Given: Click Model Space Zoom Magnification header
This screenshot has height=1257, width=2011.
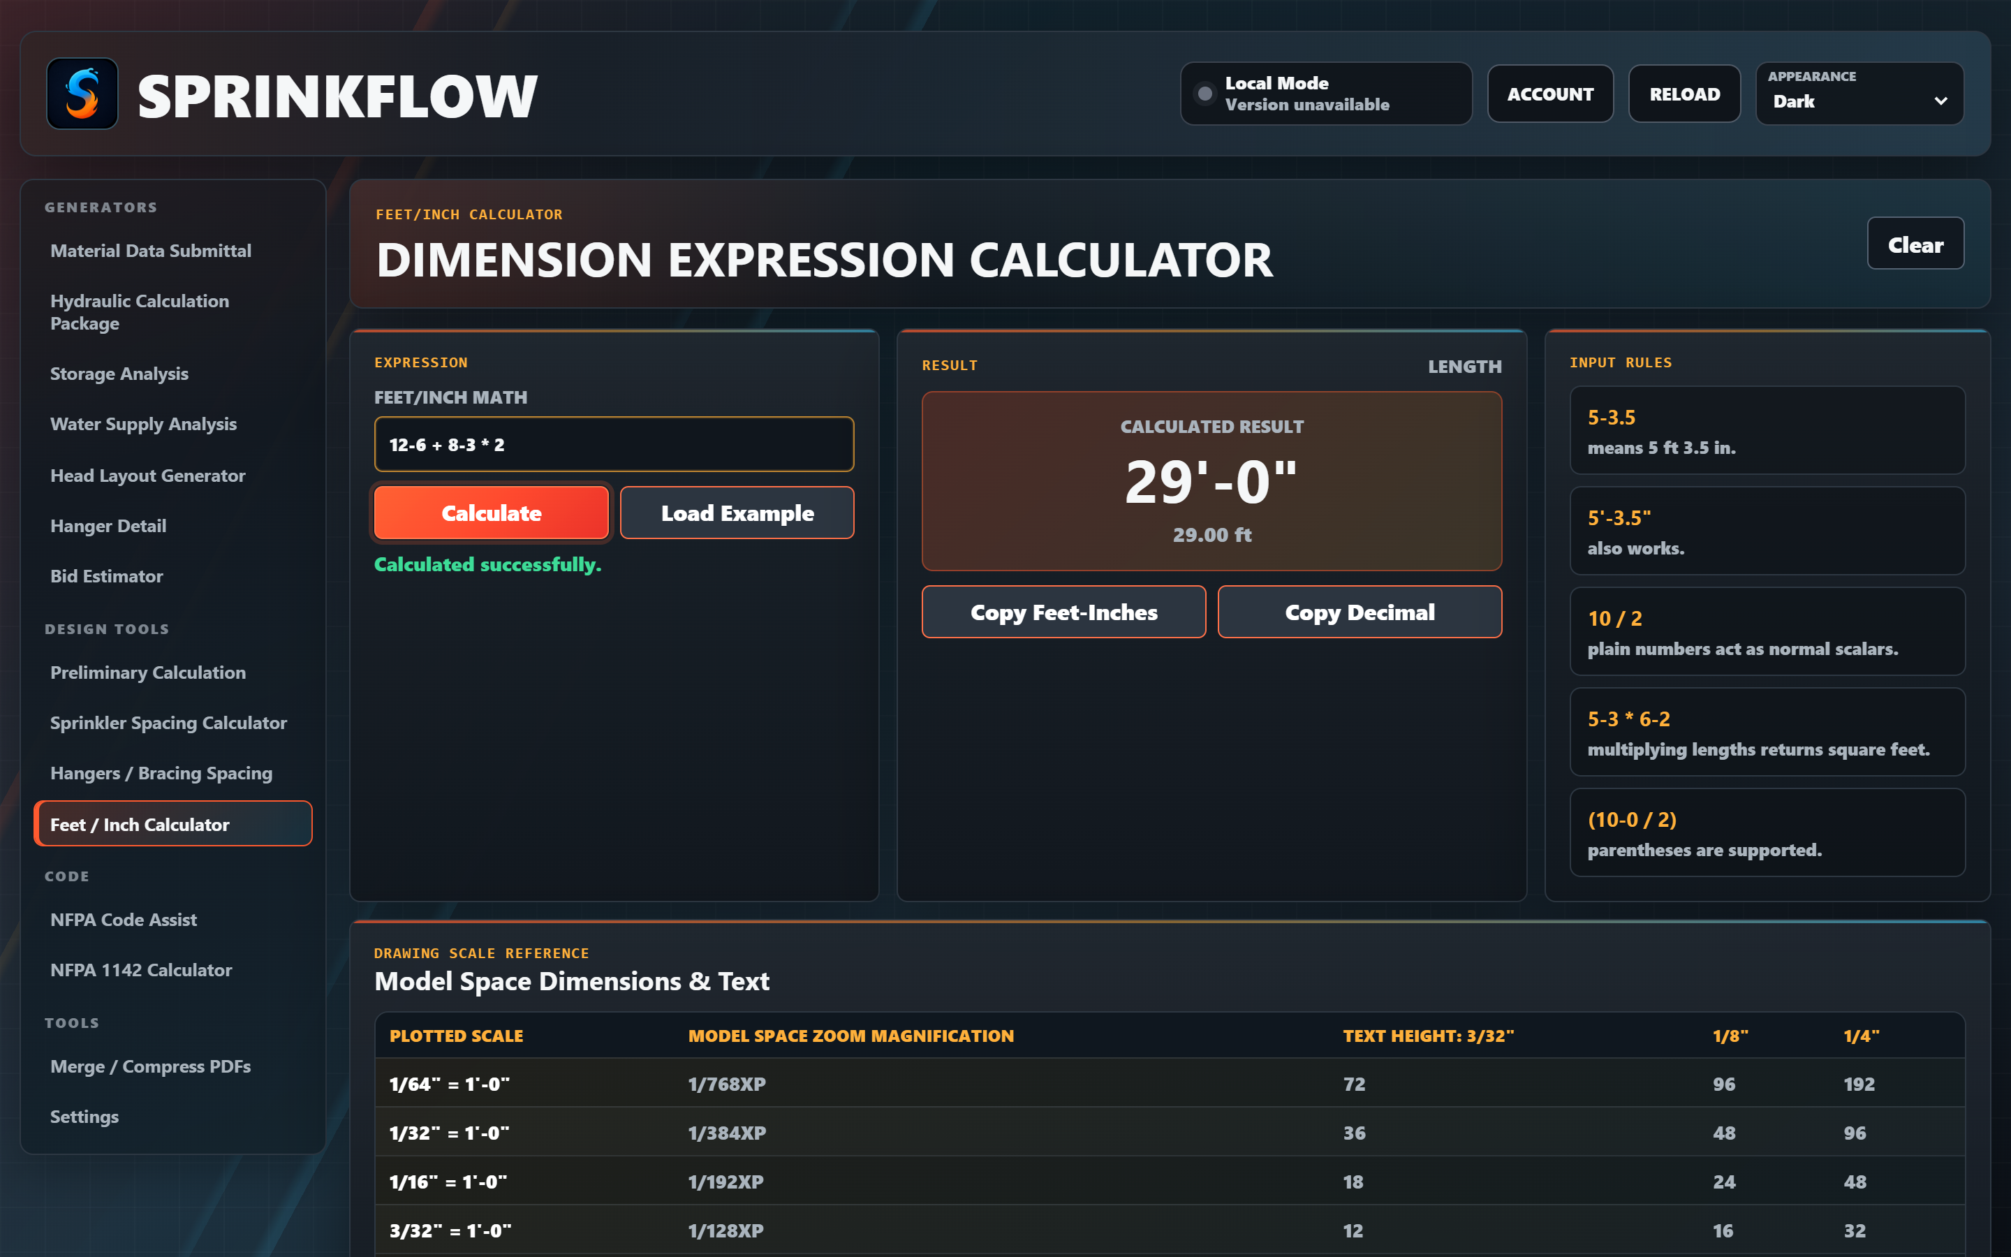Looking at the screenshot, I should coord(851,1036).
